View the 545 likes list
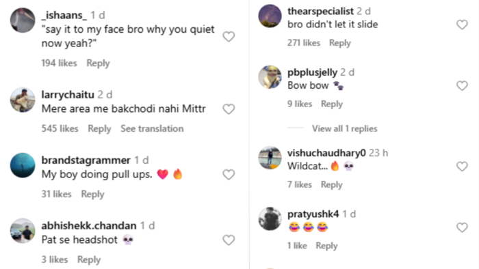 coord(60,128)
